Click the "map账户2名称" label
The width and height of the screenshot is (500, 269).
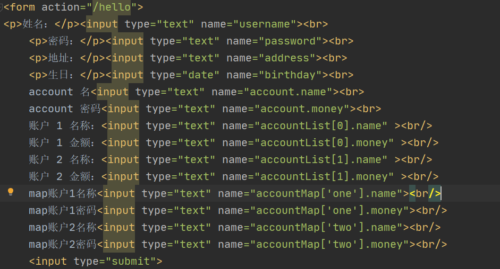point(63,227)
